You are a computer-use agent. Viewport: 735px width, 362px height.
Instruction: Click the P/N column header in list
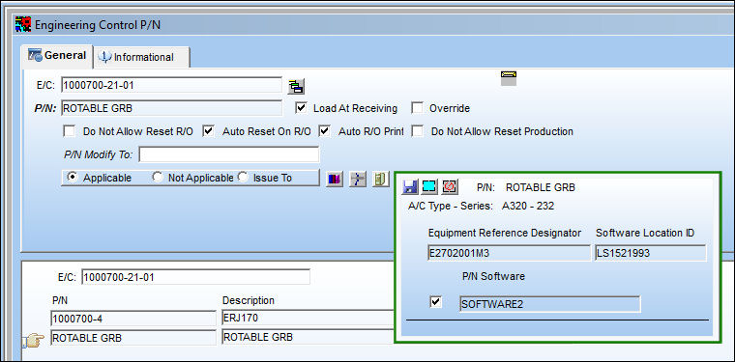(x=60, y=300)
